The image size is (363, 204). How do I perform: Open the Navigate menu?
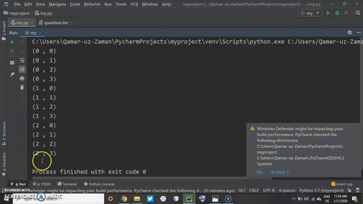(x=57, y=4)
